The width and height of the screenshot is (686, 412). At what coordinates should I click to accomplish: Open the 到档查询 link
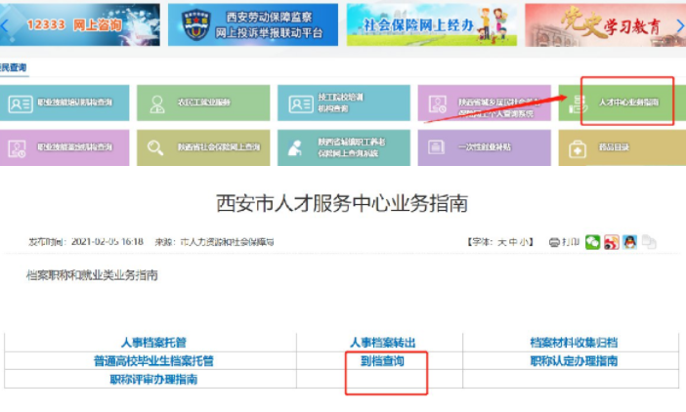[x=382, y=361]
